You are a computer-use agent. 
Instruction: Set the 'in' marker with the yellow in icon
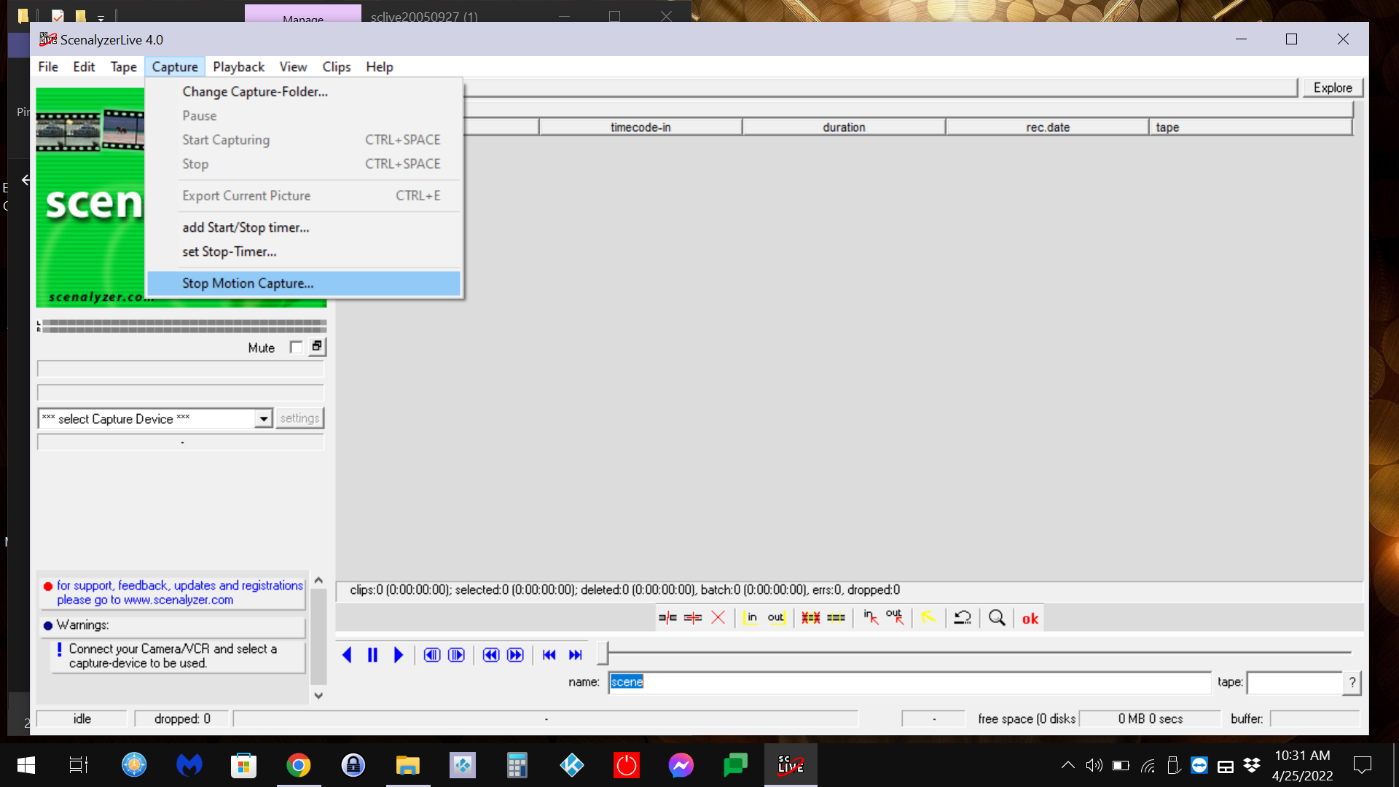pos(751,618)
